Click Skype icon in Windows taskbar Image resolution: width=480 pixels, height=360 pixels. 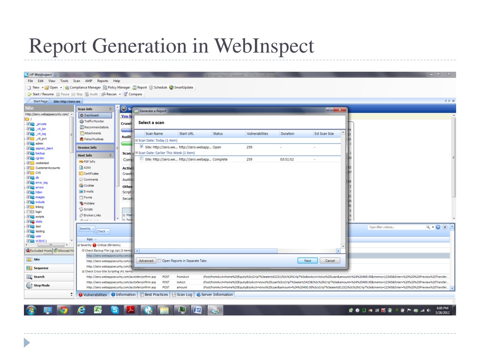point(115,310)
